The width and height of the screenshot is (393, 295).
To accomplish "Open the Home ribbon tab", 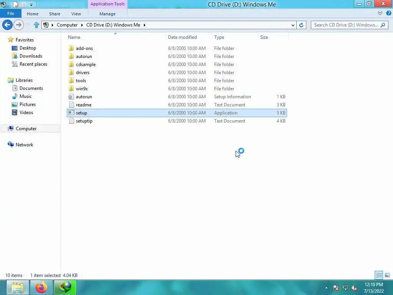I will (x=33, y=14).
